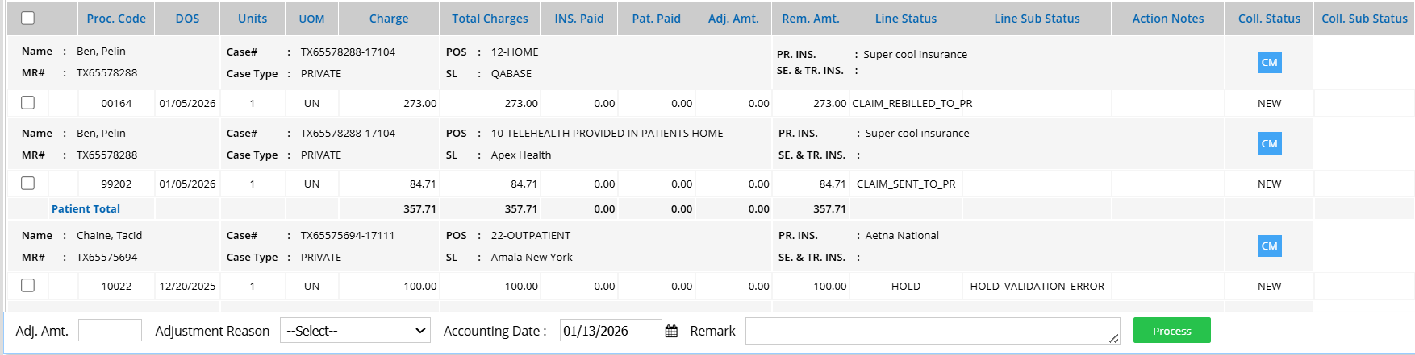The height and width of the screenshot is (355, 1415).
Task: Click the Coll. Status column header
Action: click(x=1269, y=19)
